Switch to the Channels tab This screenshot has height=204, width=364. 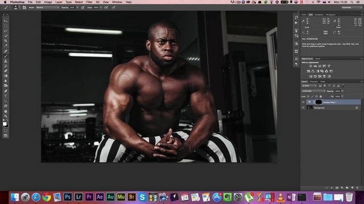[313, 82]
